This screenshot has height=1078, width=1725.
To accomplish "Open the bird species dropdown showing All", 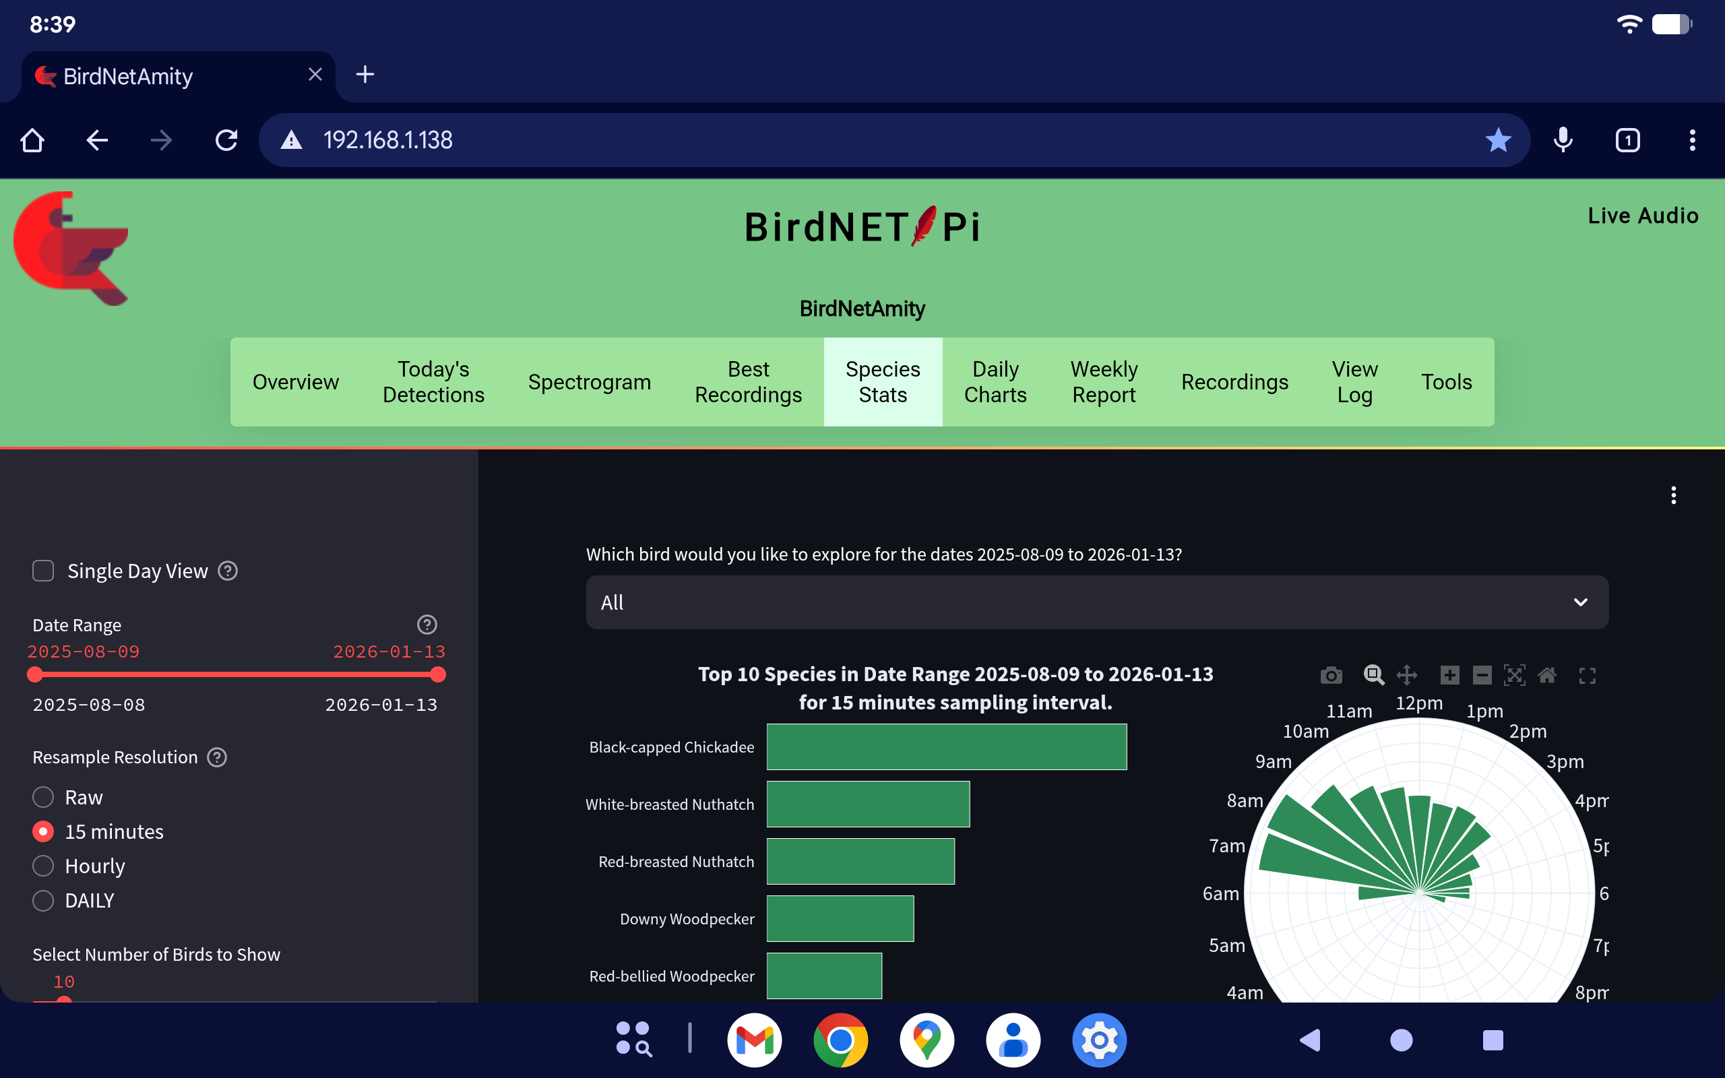I will 1096,602.
